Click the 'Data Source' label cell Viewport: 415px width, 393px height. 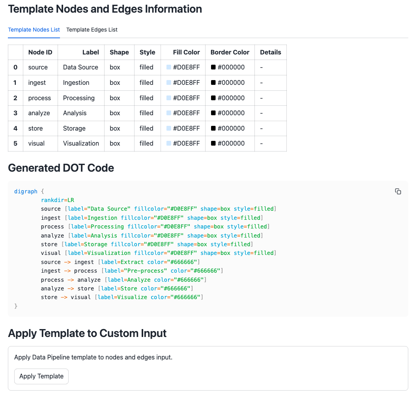coord(80,67)
